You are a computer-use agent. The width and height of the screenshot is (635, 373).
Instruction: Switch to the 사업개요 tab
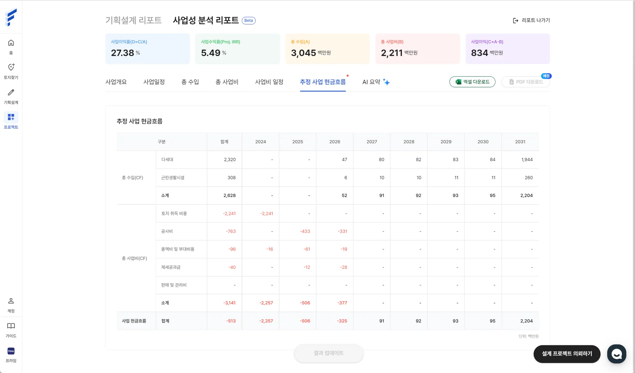(x=116, y=82)
